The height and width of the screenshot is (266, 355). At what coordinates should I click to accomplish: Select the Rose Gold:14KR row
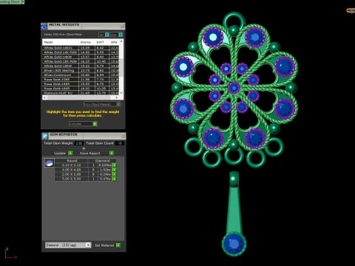click(x=81, y=83)
